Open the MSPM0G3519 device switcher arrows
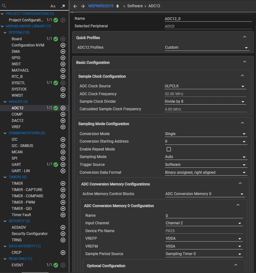 [118, 6]
